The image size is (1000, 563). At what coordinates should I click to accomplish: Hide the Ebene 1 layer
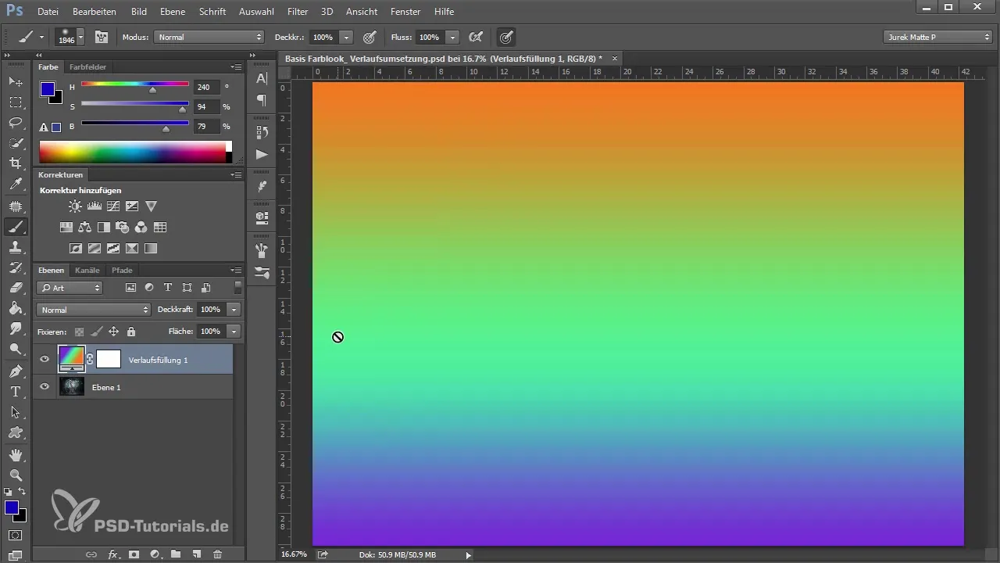tap(45, 386)
